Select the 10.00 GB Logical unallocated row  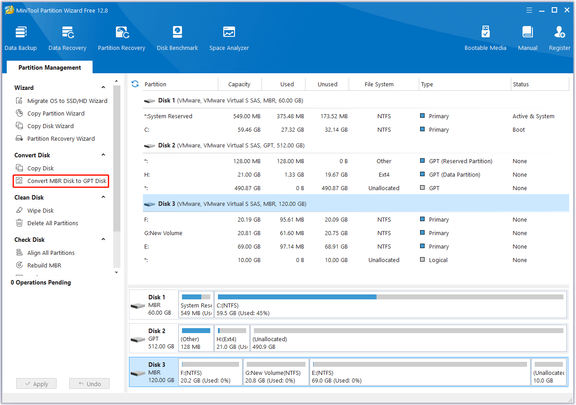[x=356, y=260]
